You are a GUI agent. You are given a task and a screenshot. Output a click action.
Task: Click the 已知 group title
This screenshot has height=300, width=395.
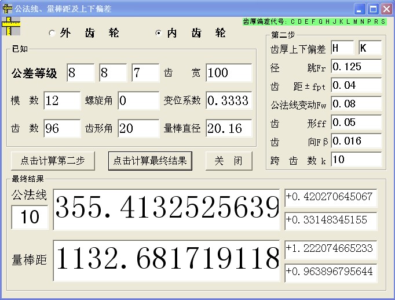pyautogui.click(x=20, y=49)
